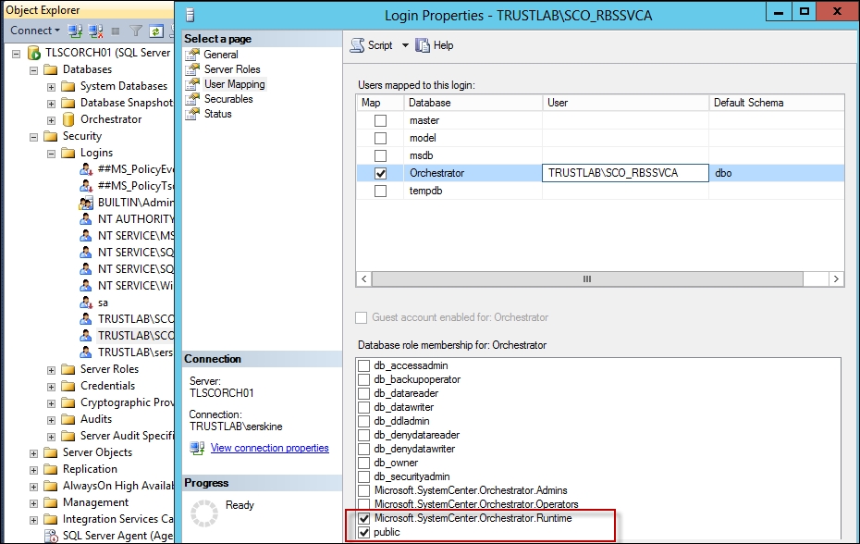This screenshot has height=544, width=860.
Task: Open the Server Roles page in Select a page
Action: tap(232, 69)
